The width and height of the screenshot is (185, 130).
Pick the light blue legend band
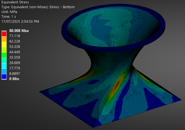pyautogui.click(x=4, y=71)
